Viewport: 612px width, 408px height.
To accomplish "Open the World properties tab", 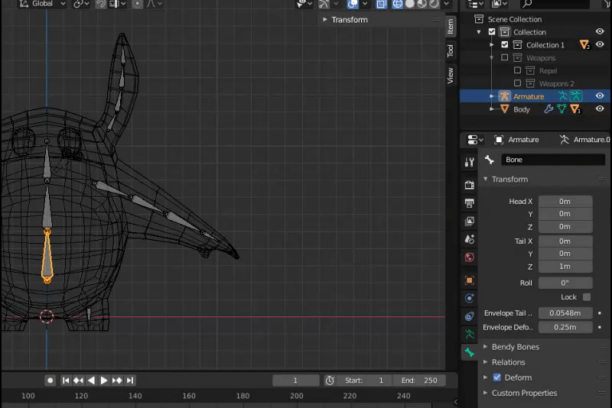I will [469, 257].
